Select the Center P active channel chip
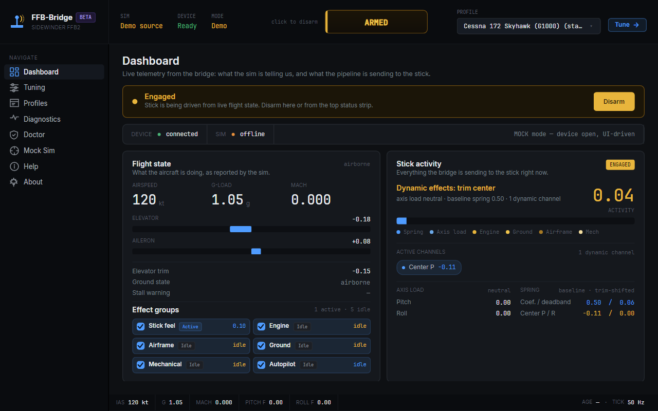 pyautogui.click(x=429, y=267)
